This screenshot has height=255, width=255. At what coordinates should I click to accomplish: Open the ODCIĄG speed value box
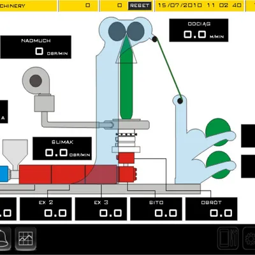point(199,30)
